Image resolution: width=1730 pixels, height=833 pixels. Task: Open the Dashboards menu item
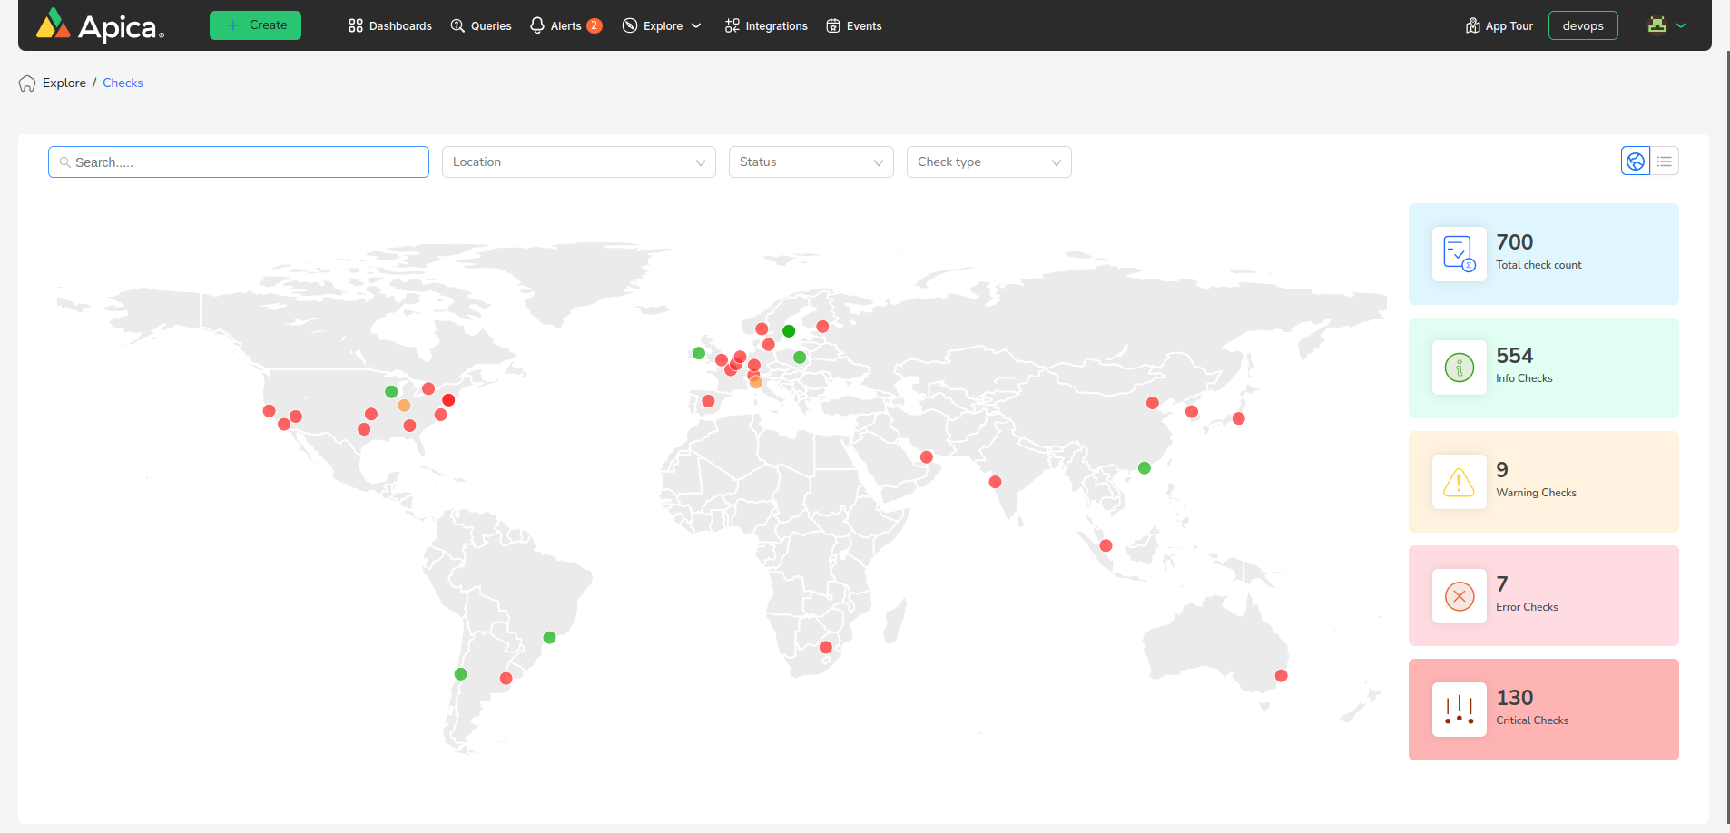tap(390, 26)
